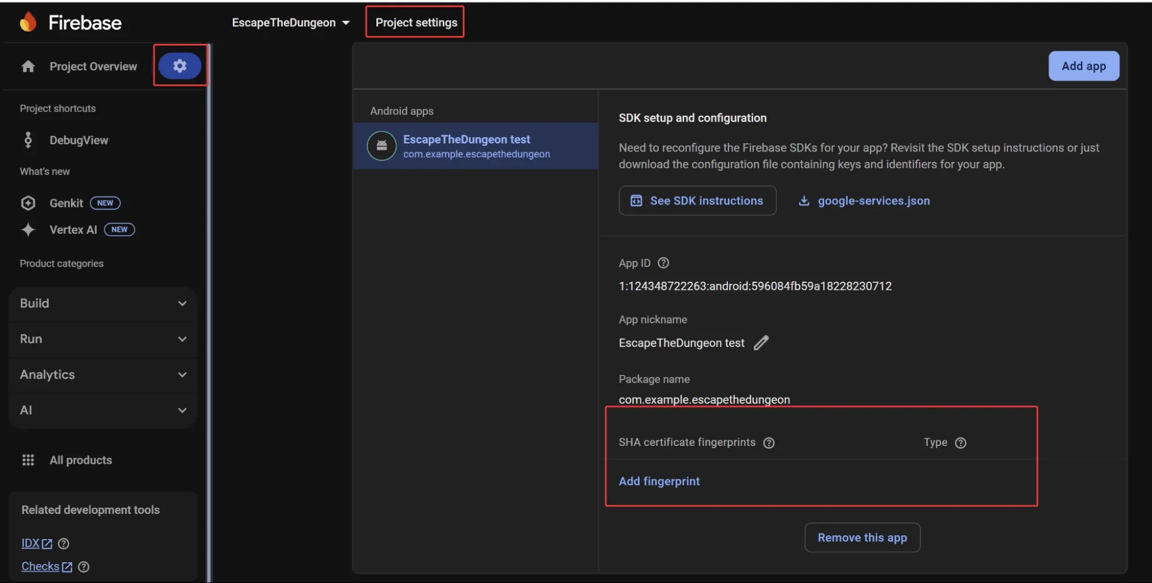Viewport: 1152px width, 583px height.
Task: Click the Add app button
Action: (x=1083, y=66)
